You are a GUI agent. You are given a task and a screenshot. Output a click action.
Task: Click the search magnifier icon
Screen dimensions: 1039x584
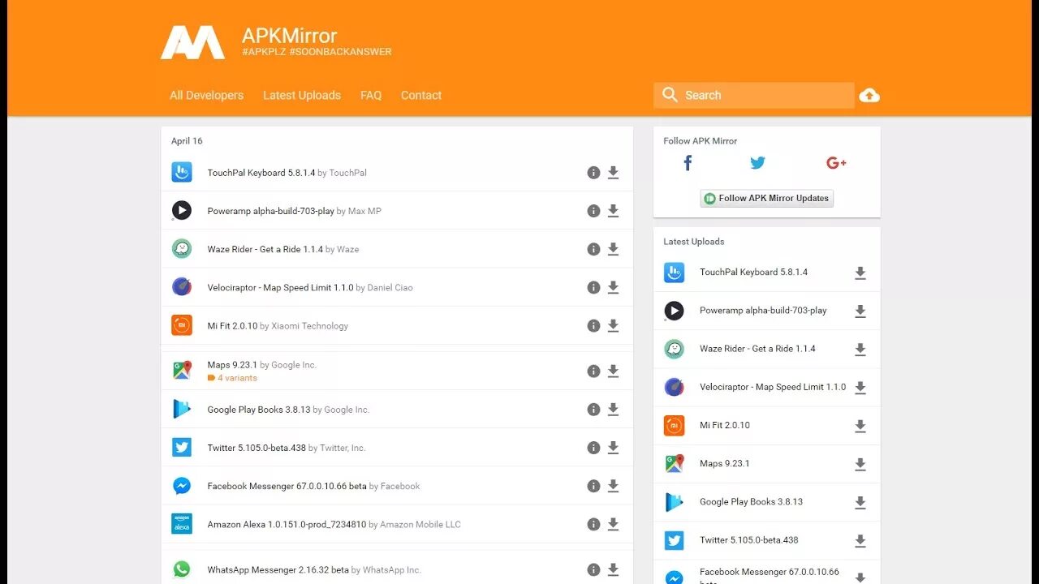pos(670,95)
